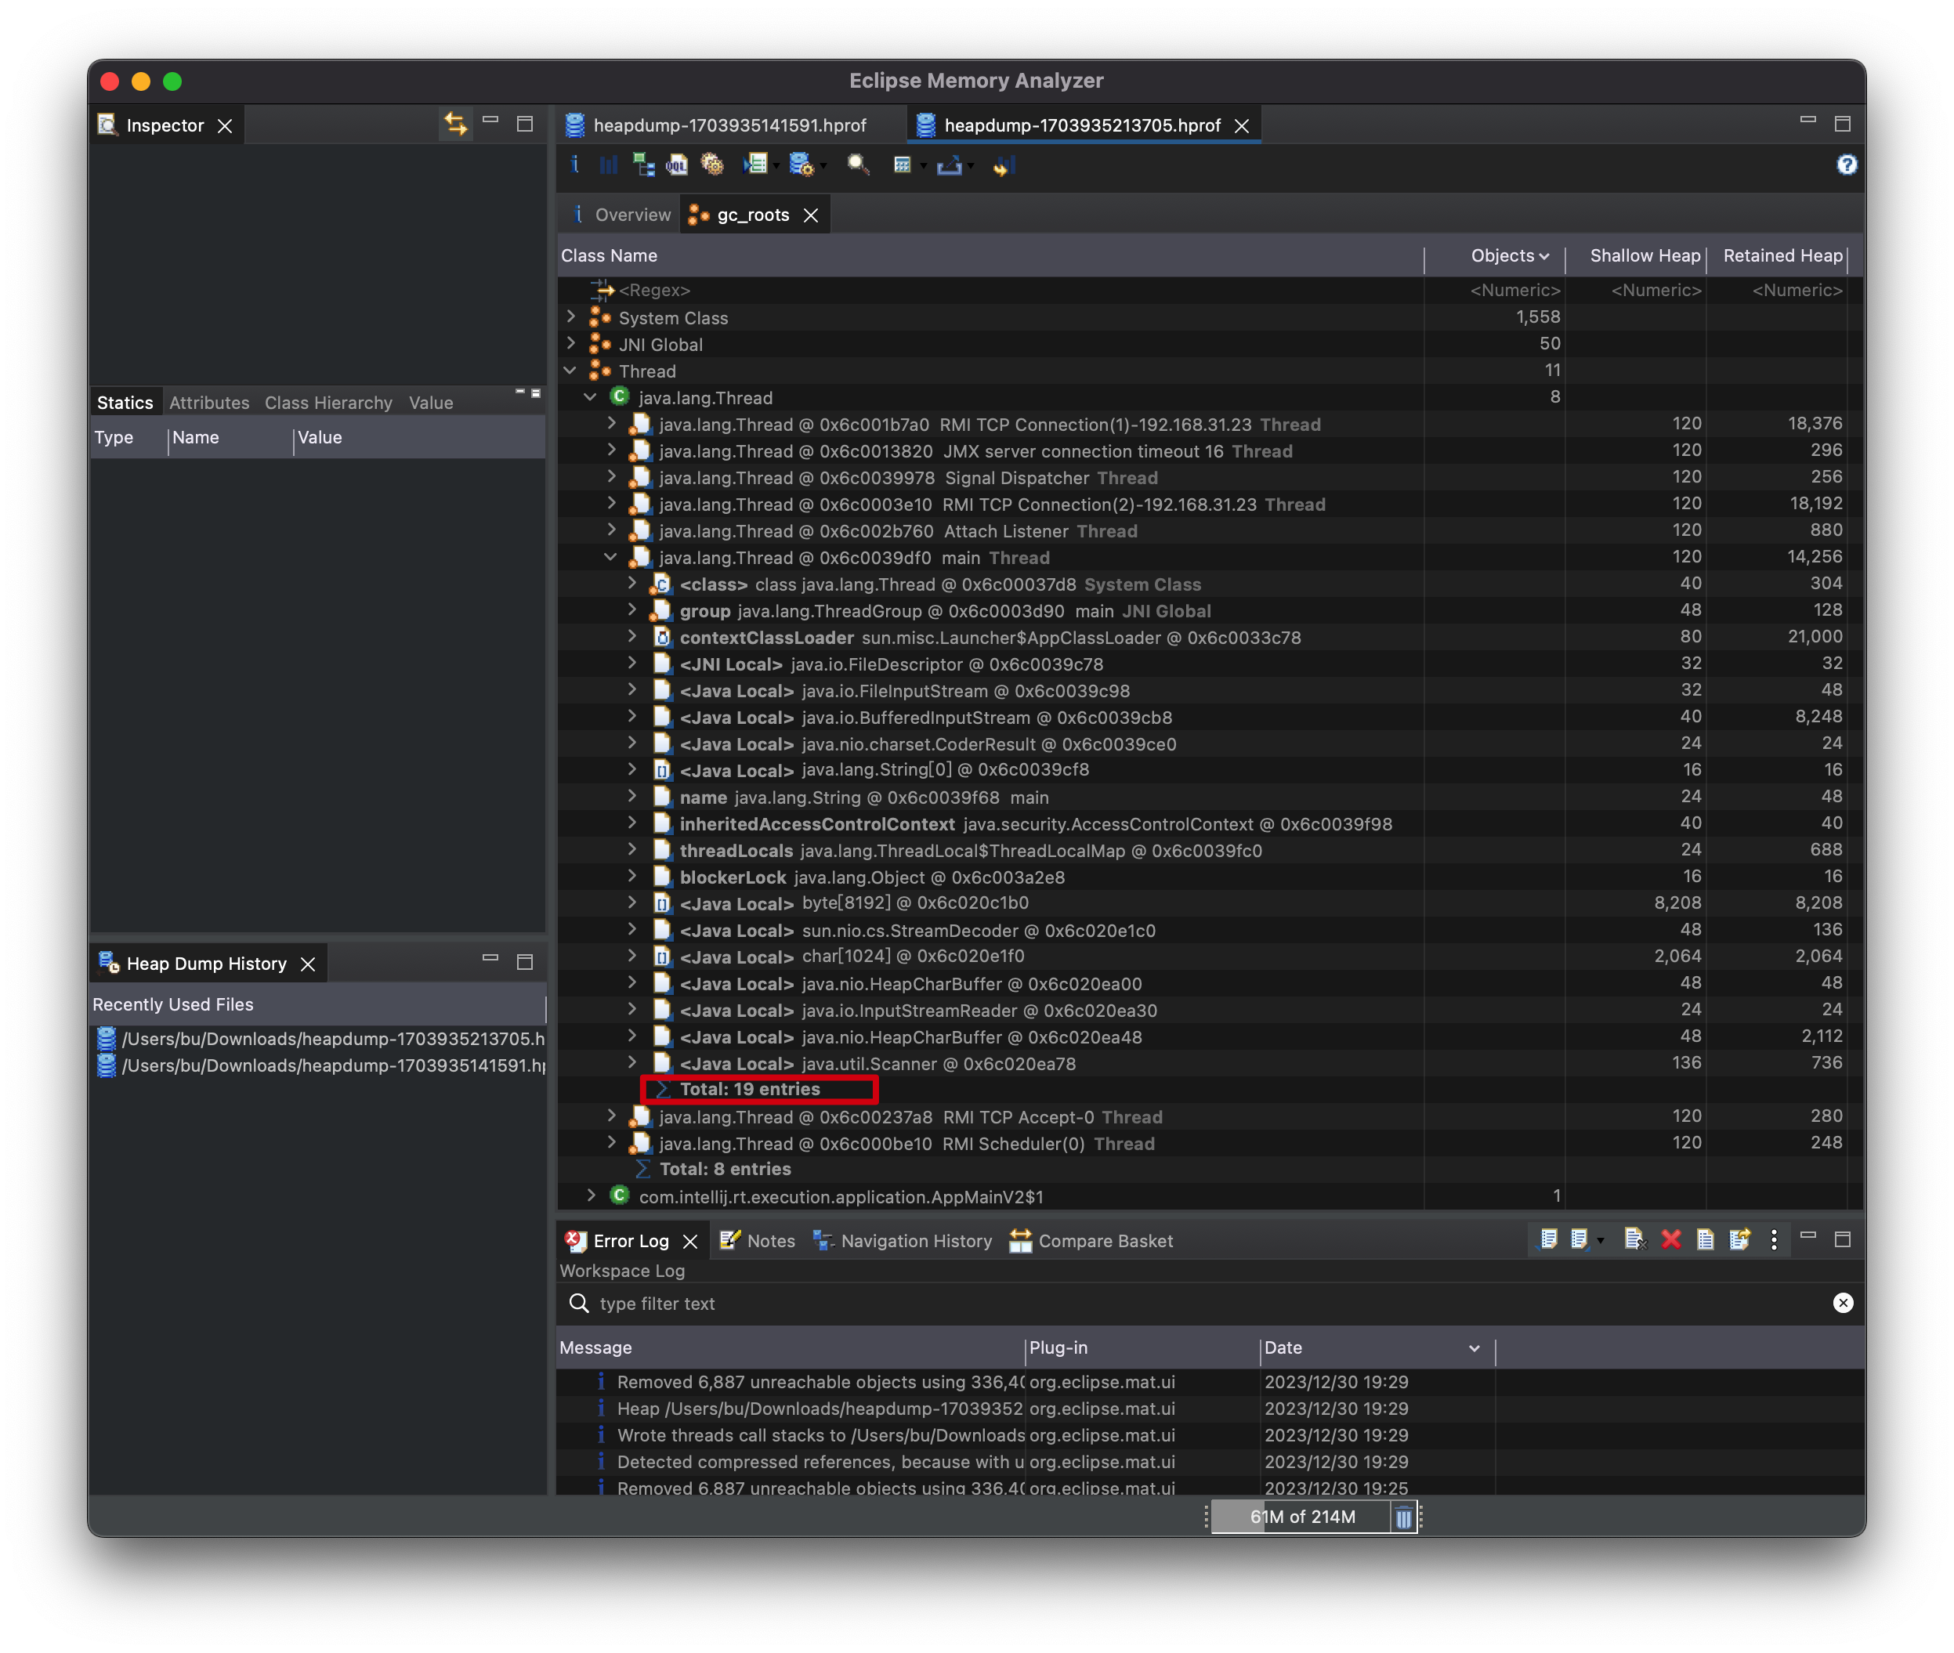Click the Find Object magnifier icon

point(857,166)
